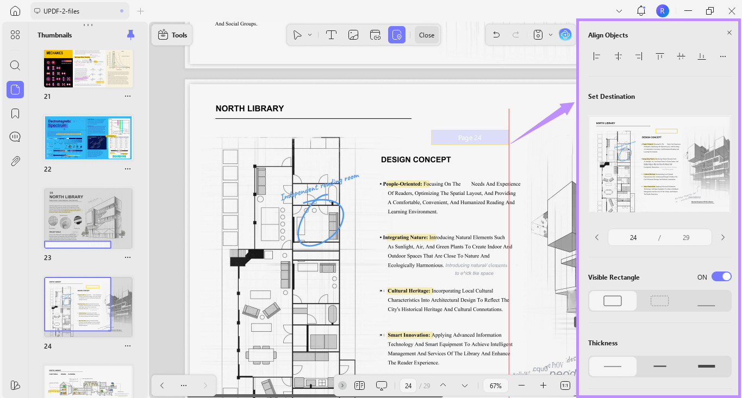Open the bookmarks panel
The height and width of the screenshot is (398, 742).
(15, 113)
